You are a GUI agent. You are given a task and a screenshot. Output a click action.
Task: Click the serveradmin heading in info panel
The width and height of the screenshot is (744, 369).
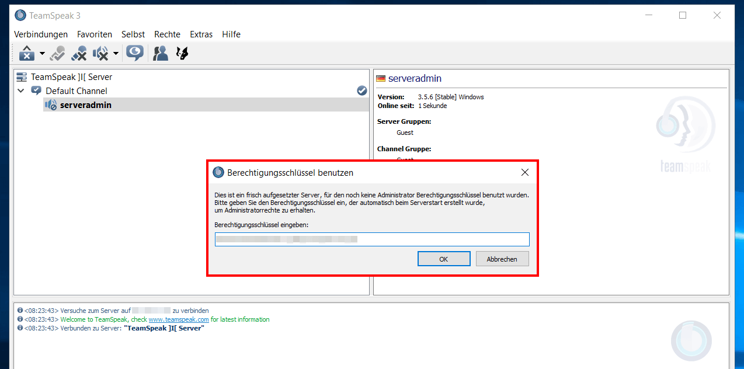(415, 78)
